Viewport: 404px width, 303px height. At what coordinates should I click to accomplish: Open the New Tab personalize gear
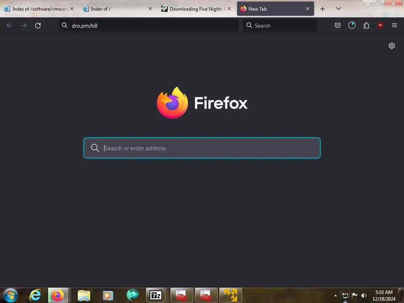(392, 46)
